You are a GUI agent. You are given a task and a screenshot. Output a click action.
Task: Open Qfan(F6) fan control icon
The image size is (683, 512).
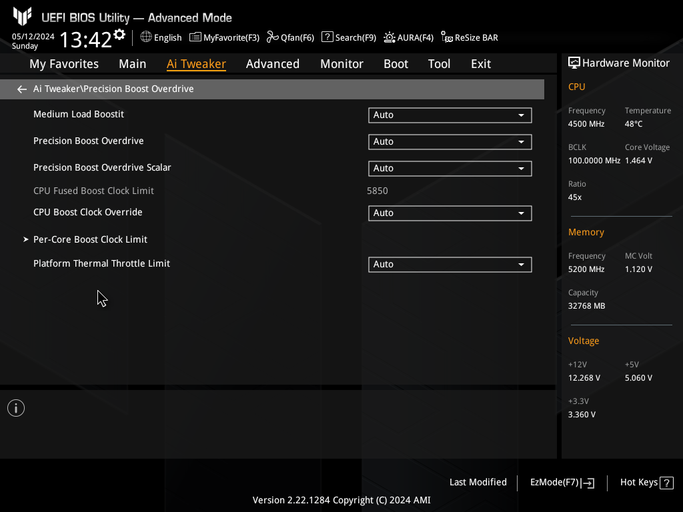pyautogui.click(x=273, y=37)
